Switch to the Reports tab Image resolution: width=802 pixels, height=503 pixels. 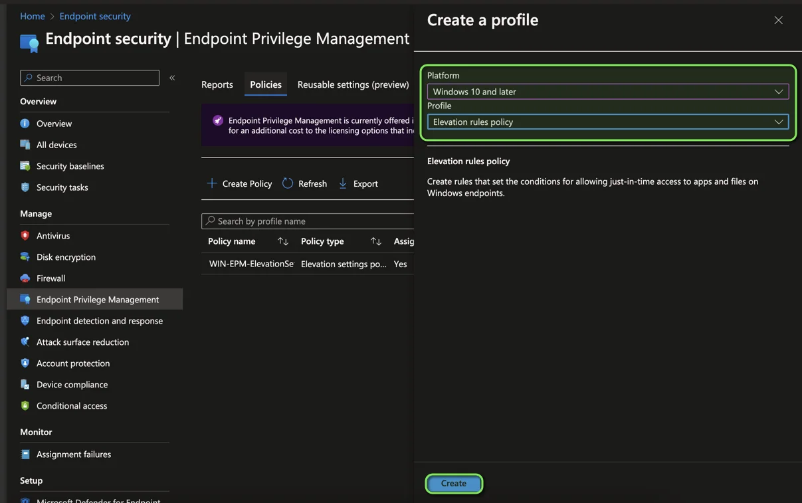click(x=217, y=84)
